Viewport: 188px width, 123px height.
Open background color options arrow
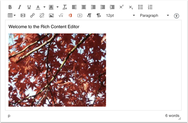click(x=57, y=7)
